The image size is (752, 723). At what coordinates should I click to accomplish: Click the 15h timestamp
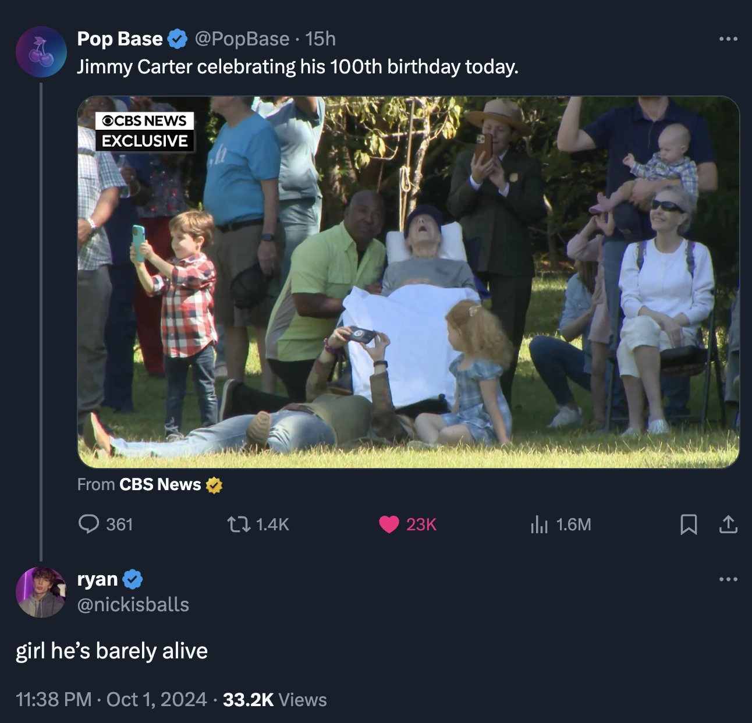[321, 39]
